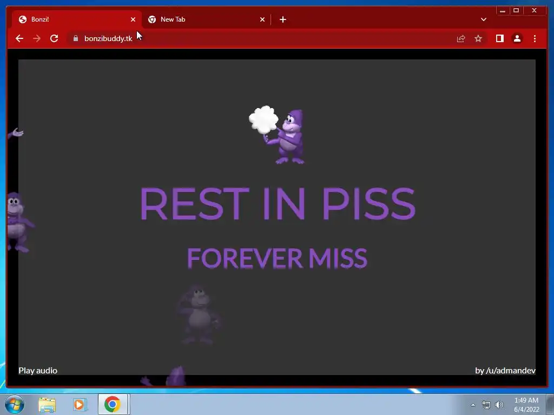Show hidden system tray icons
This screenshot has width=554, height=415.
pyautogui.click(x=473, y=405)
